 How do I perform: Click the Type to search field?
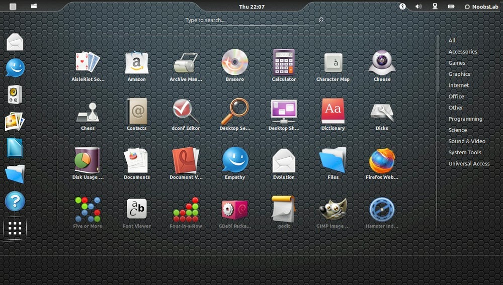tap(254, 20)
